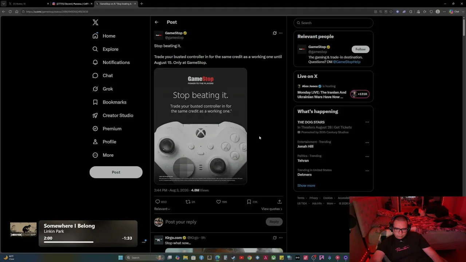
Task: Reload the page in the browser toolbar
Action: (x=10, y=12)
